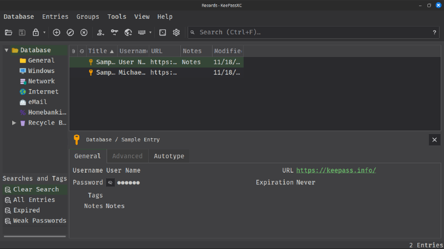Click the Open Database folder icon
The height and width of the screenshot is (249, 444).
(8, 33)
